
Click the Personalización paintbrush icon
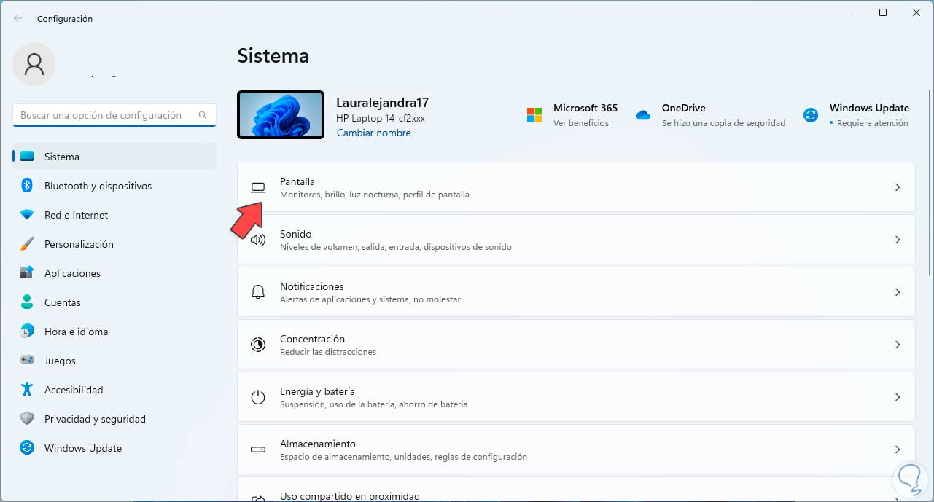(27, 244)
